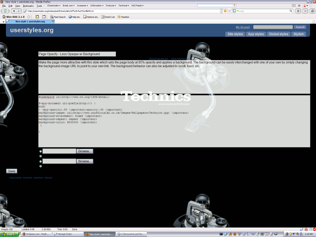Go back using the left arrow button

(14, 11)
